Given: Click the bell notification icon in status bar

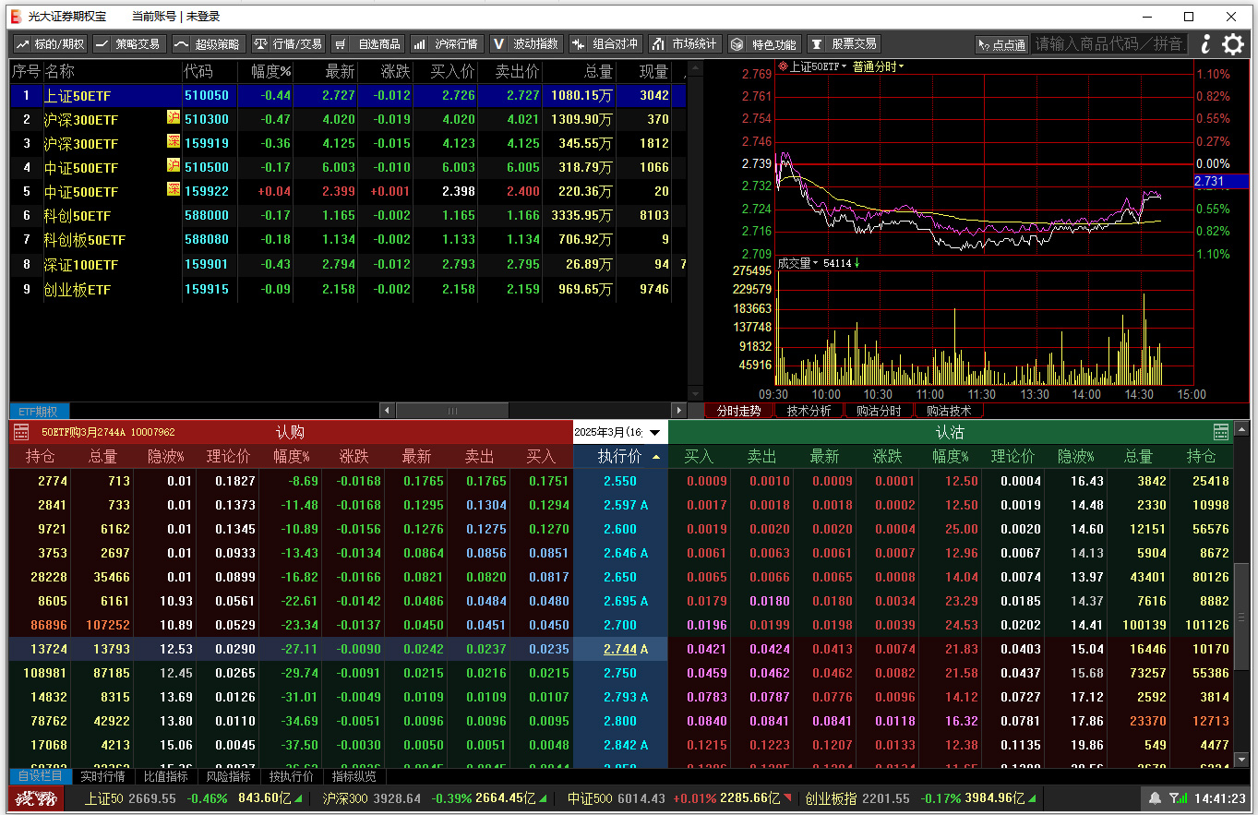Looking at the screenshot, I should (1155, 798).
